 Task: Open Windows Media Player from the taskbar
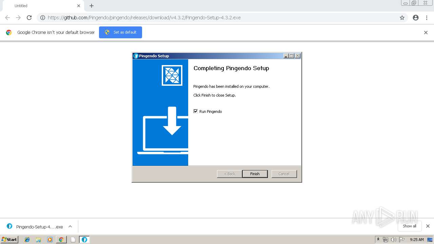50,240
